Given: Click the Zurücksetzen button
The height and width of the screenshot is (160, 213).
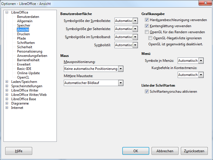Looking at the screenshot, I should (194, 151).
